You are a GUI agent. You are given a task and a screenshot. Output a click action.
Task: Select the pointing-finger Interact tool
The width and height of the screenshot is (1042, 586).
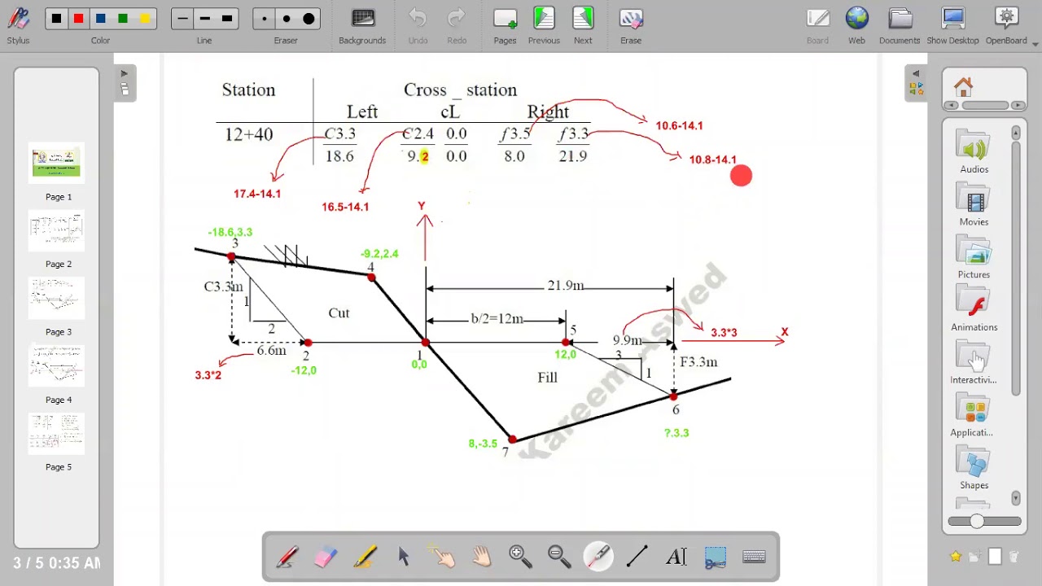pyautogui.click(x=443, y=557)
